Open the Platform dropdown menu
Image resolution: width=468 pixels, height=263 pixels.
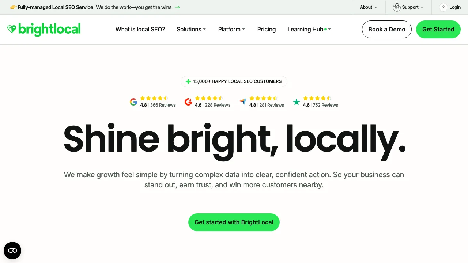[231, 29]
